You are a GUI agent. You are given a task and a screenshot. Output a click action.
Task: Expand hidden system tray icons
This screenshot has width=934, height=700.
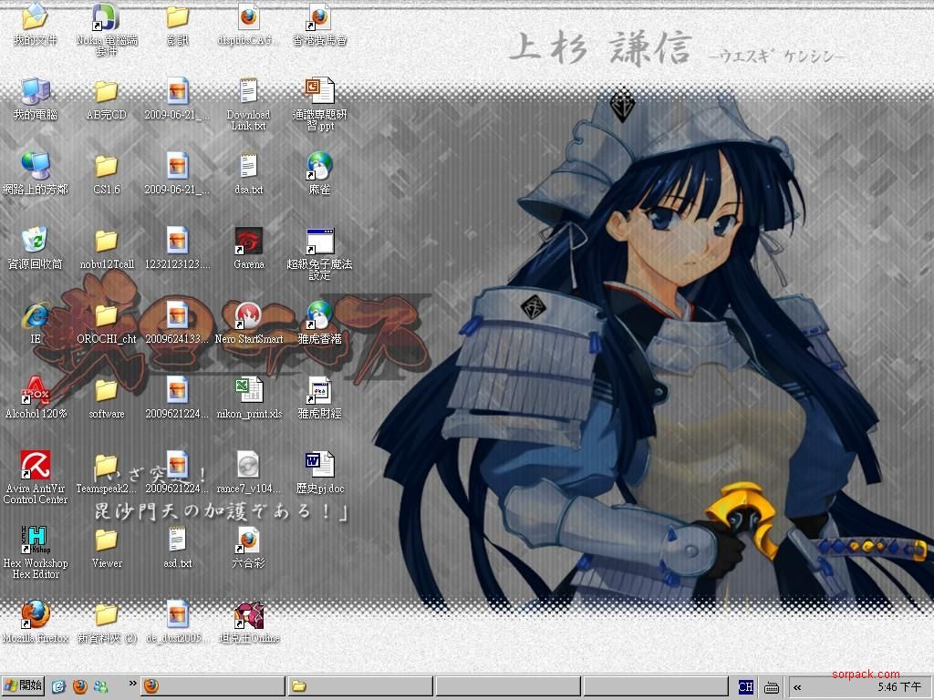[x=798, y=687]
